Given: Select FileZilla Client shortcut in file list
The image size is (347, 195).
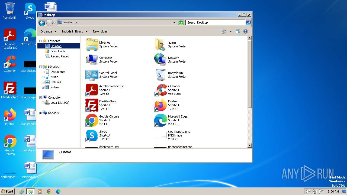Looking at the screenshot, I should tap(92, 105).
